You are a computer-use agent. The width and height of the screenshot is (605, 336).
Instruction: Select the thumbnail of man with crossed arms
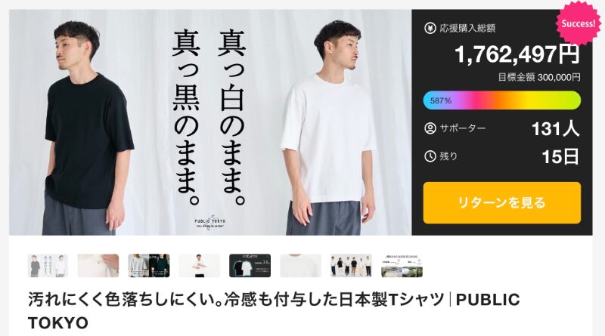click(199, 266)
